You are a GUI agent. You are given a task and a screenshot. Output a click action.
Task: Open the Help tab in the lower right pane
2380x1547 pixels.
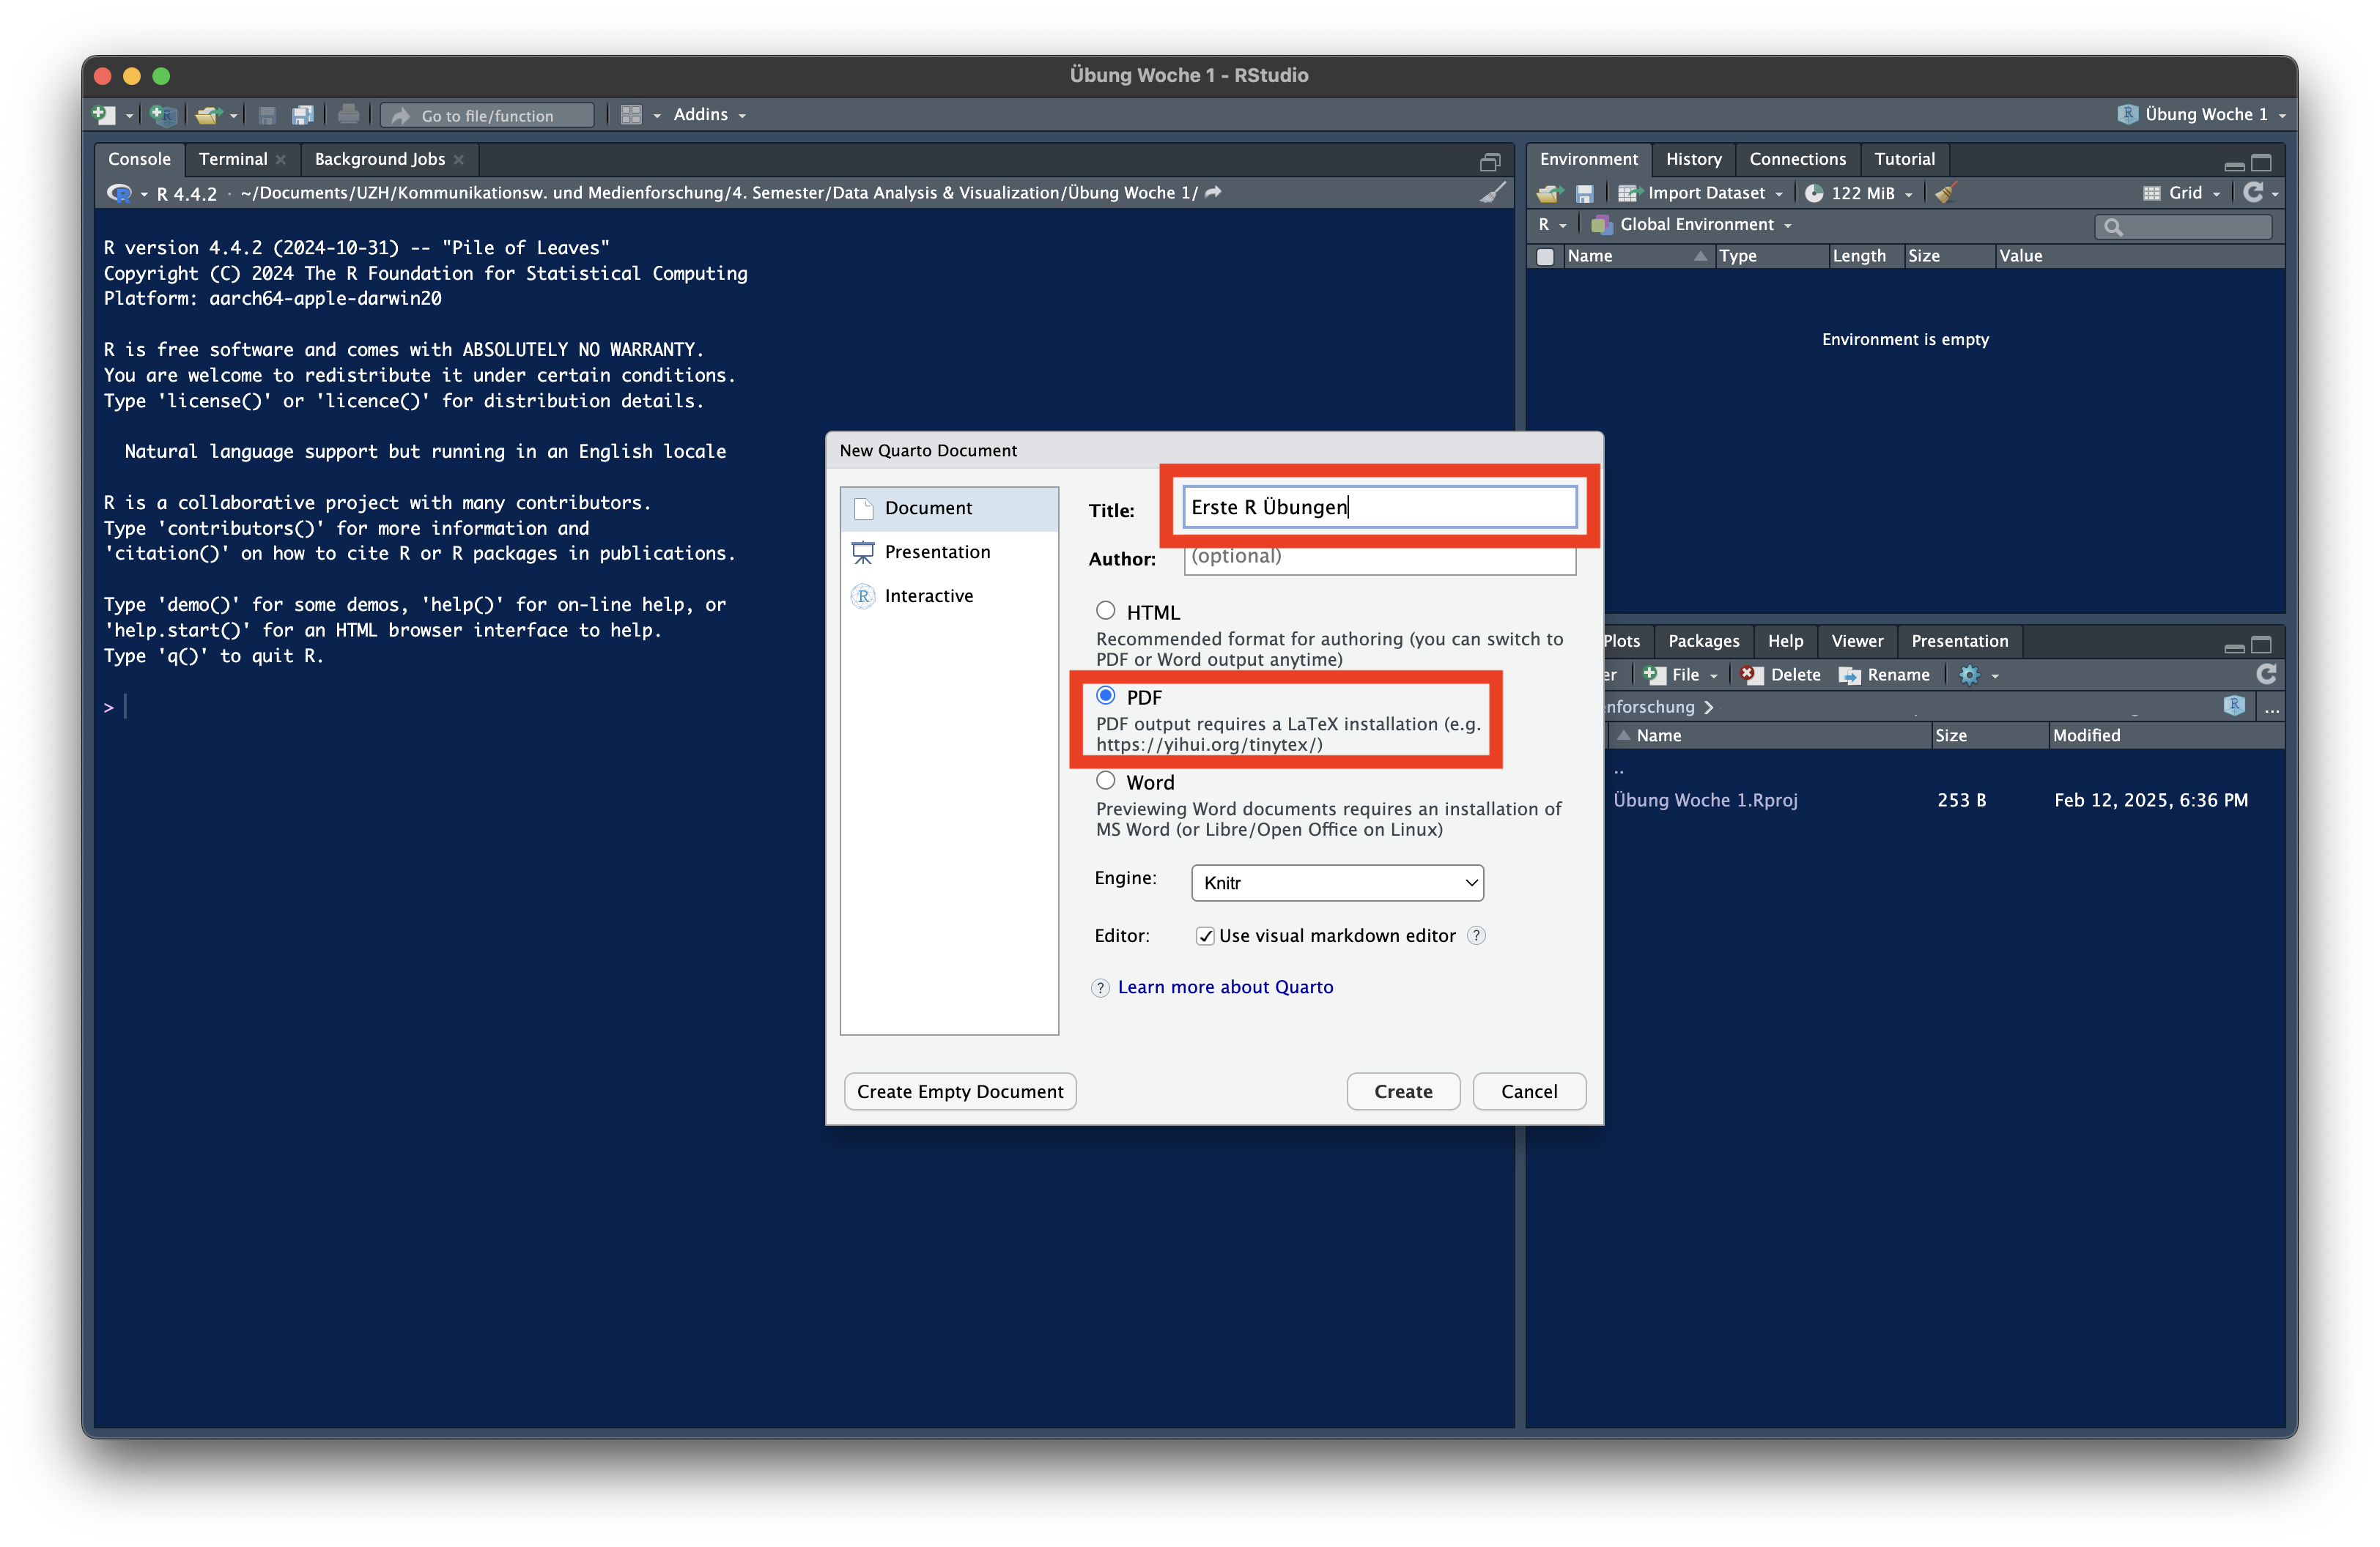(1785, 642)
